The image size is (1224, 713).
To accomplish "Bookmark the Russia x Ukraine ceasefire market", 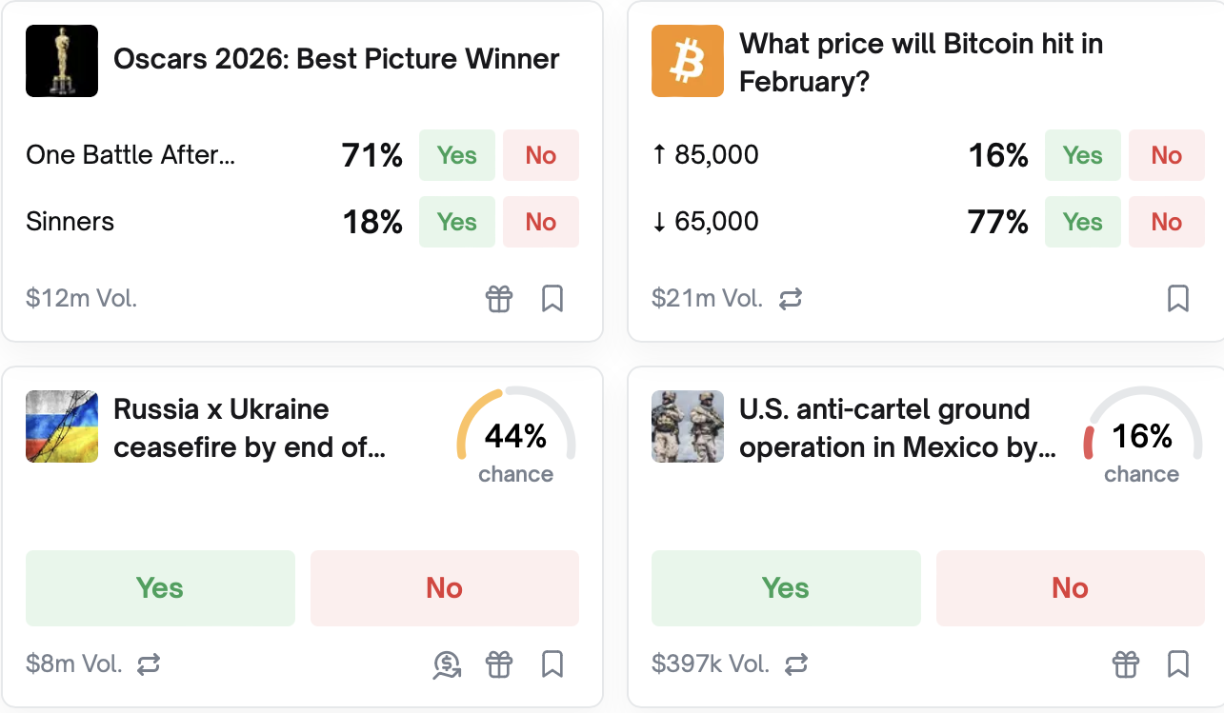I will tap(552, 663).
